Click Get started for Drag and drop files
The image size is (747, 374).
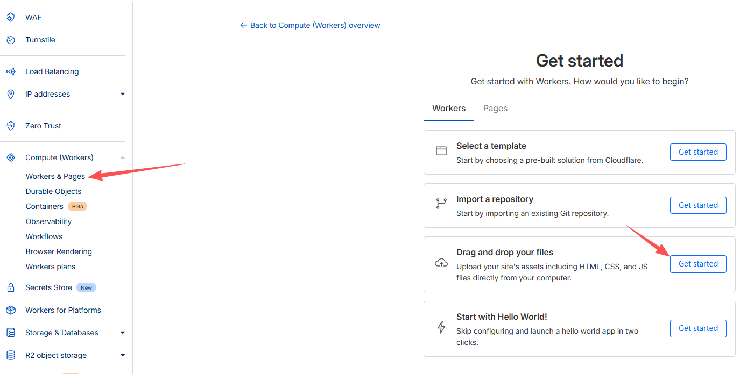coord(697,264)
